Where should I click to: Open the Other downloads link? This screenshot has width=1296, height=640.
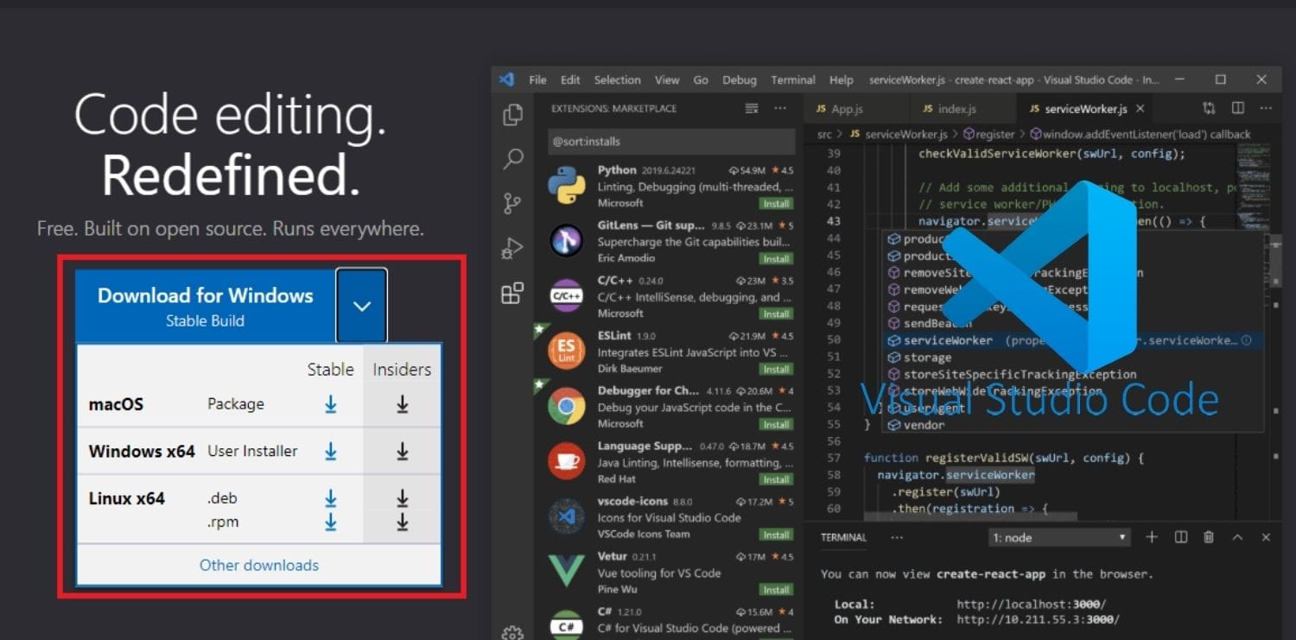pyautogui.click(x=259, y=565)
